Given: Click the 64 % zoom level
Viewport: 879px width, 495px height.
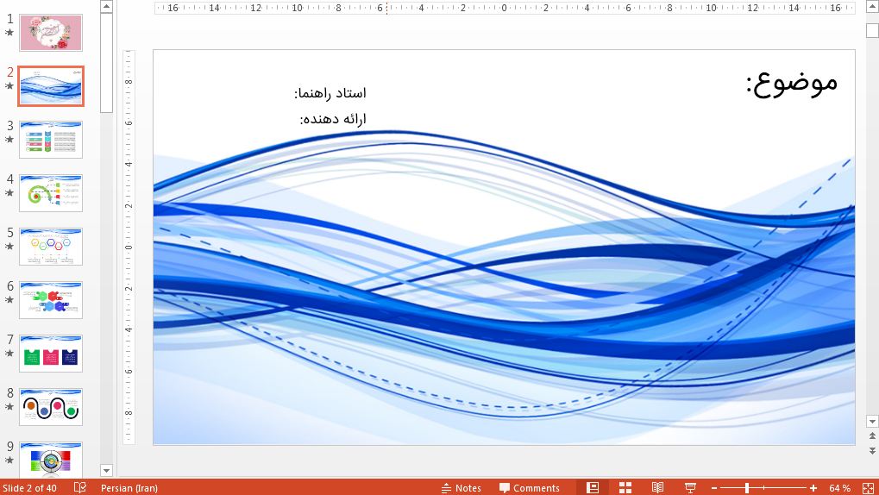Looking at the screenshot, I should tap(839, 488).
